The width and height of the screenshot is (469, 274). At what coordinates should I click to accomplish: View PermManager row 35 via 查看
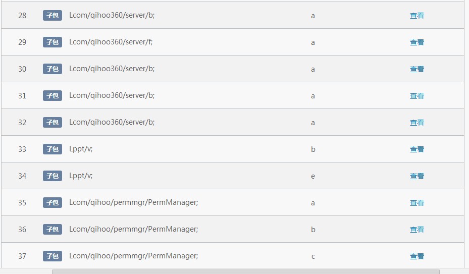click(416, 203)
